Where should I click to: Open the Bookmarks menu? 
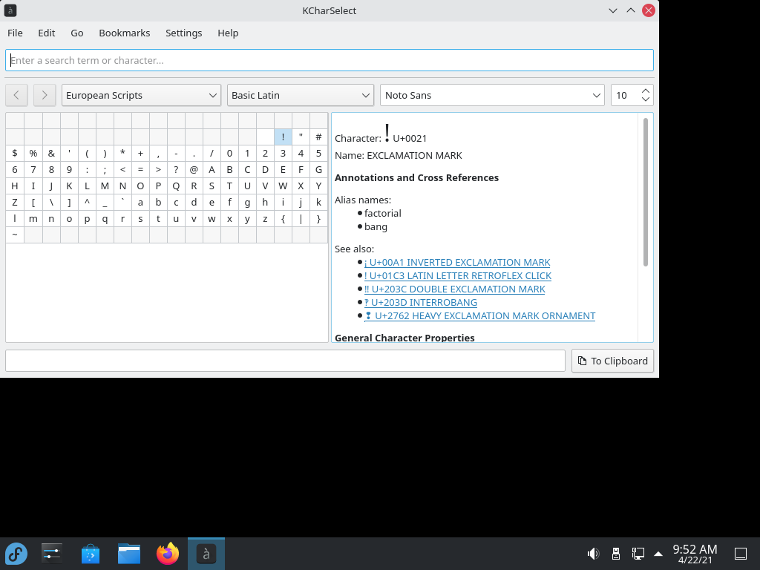125,33
